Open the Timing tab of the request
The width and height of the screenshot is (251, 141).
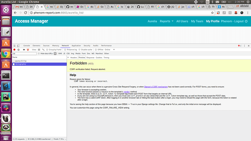point(106,58)
